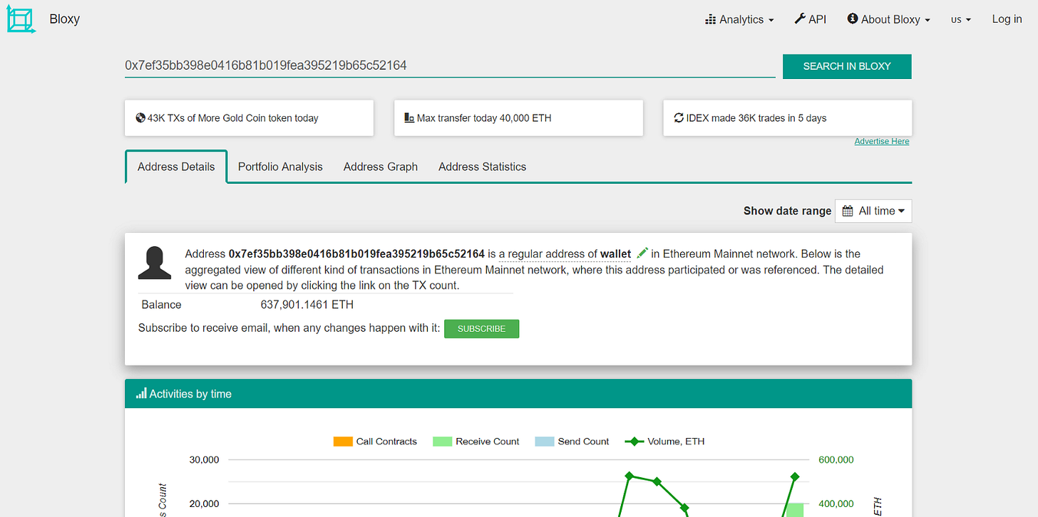This screenshot has height=517, width=1038.
Task: Click the Bloxy brand name
Action: 64,19
